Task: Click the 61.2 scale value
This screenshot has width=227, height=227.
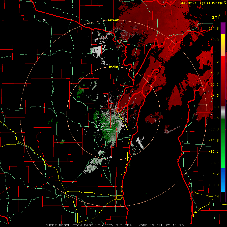Action: [215, 62]
